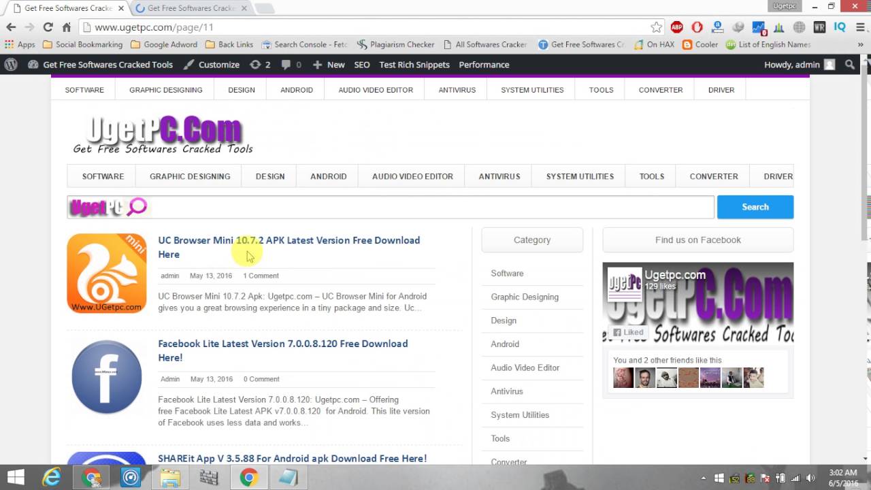Show hidden system tray icons
Screen dimensions: 871x490
click(705, 478)
